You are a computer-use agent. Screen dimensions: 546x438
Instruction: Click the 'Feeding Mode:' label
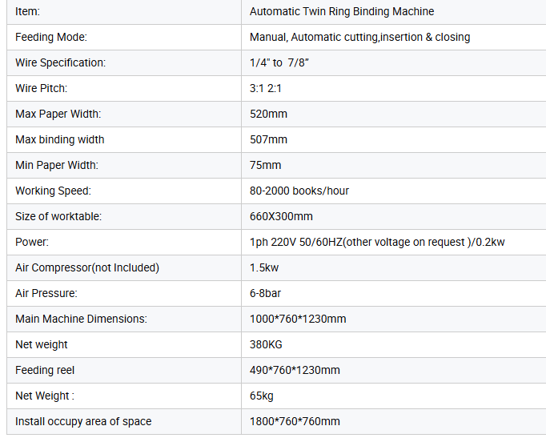51,37
